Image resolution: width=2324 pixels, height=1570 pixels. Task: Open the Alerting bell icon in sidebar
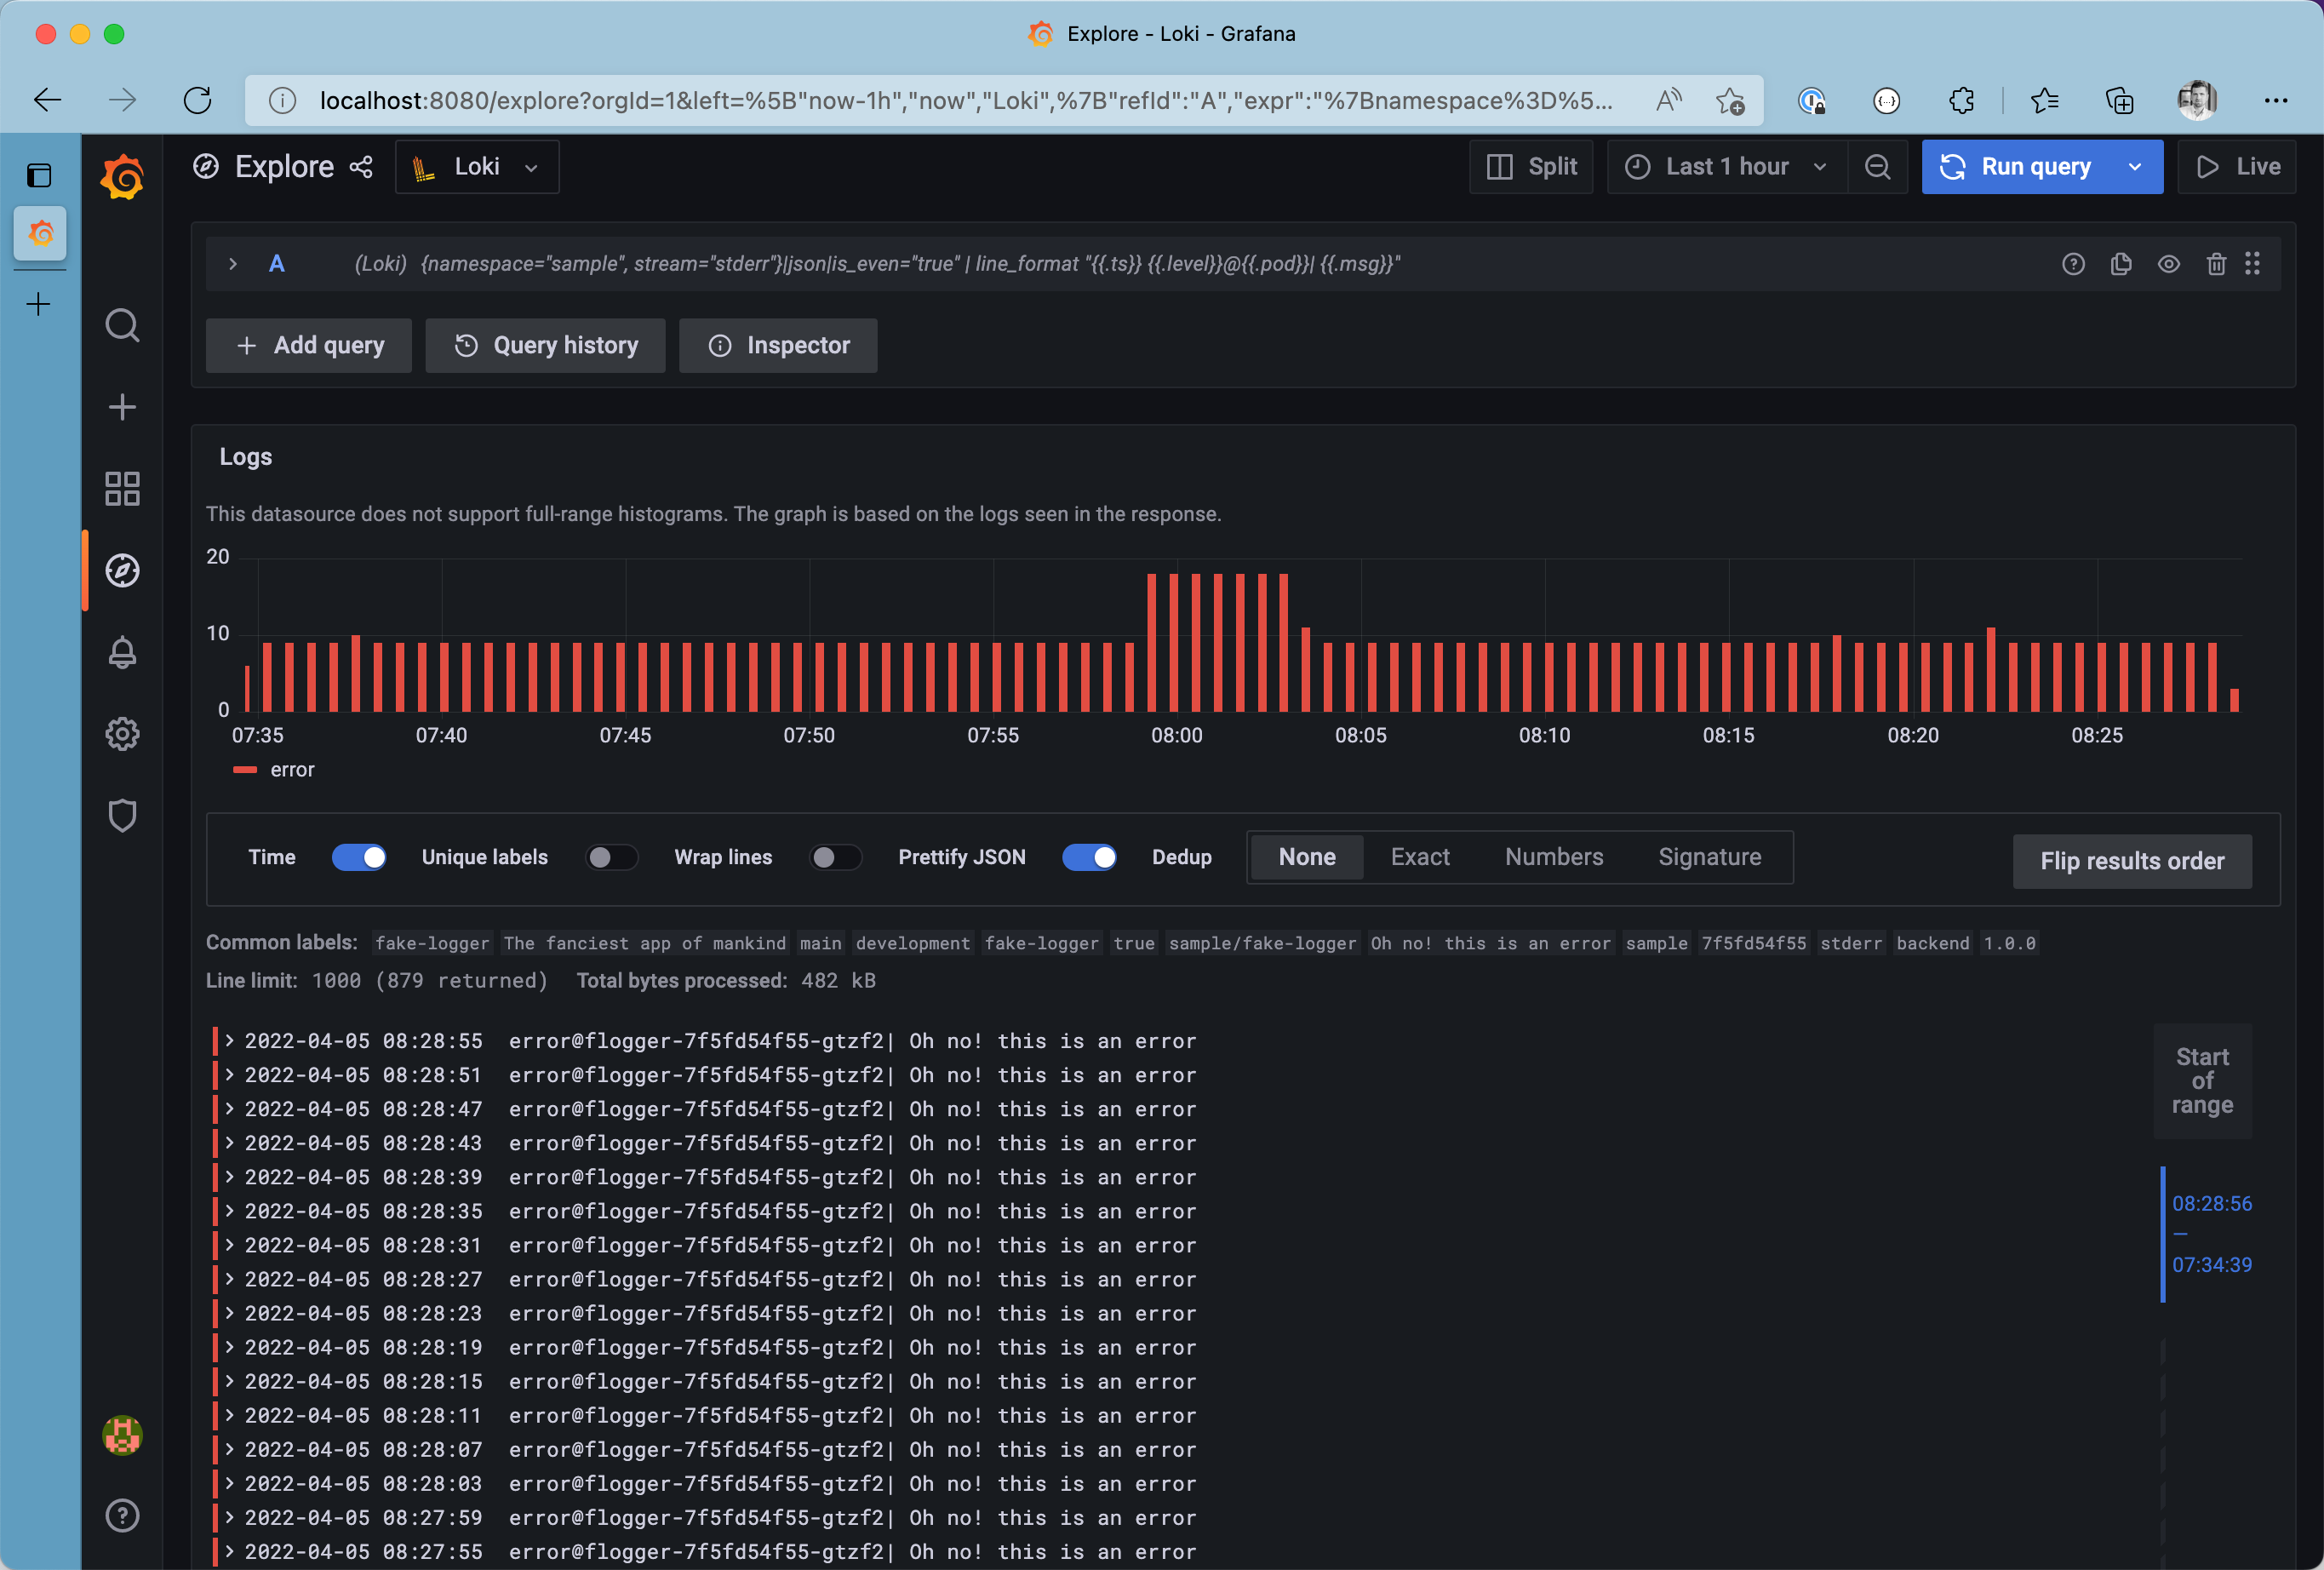point(122,652)
